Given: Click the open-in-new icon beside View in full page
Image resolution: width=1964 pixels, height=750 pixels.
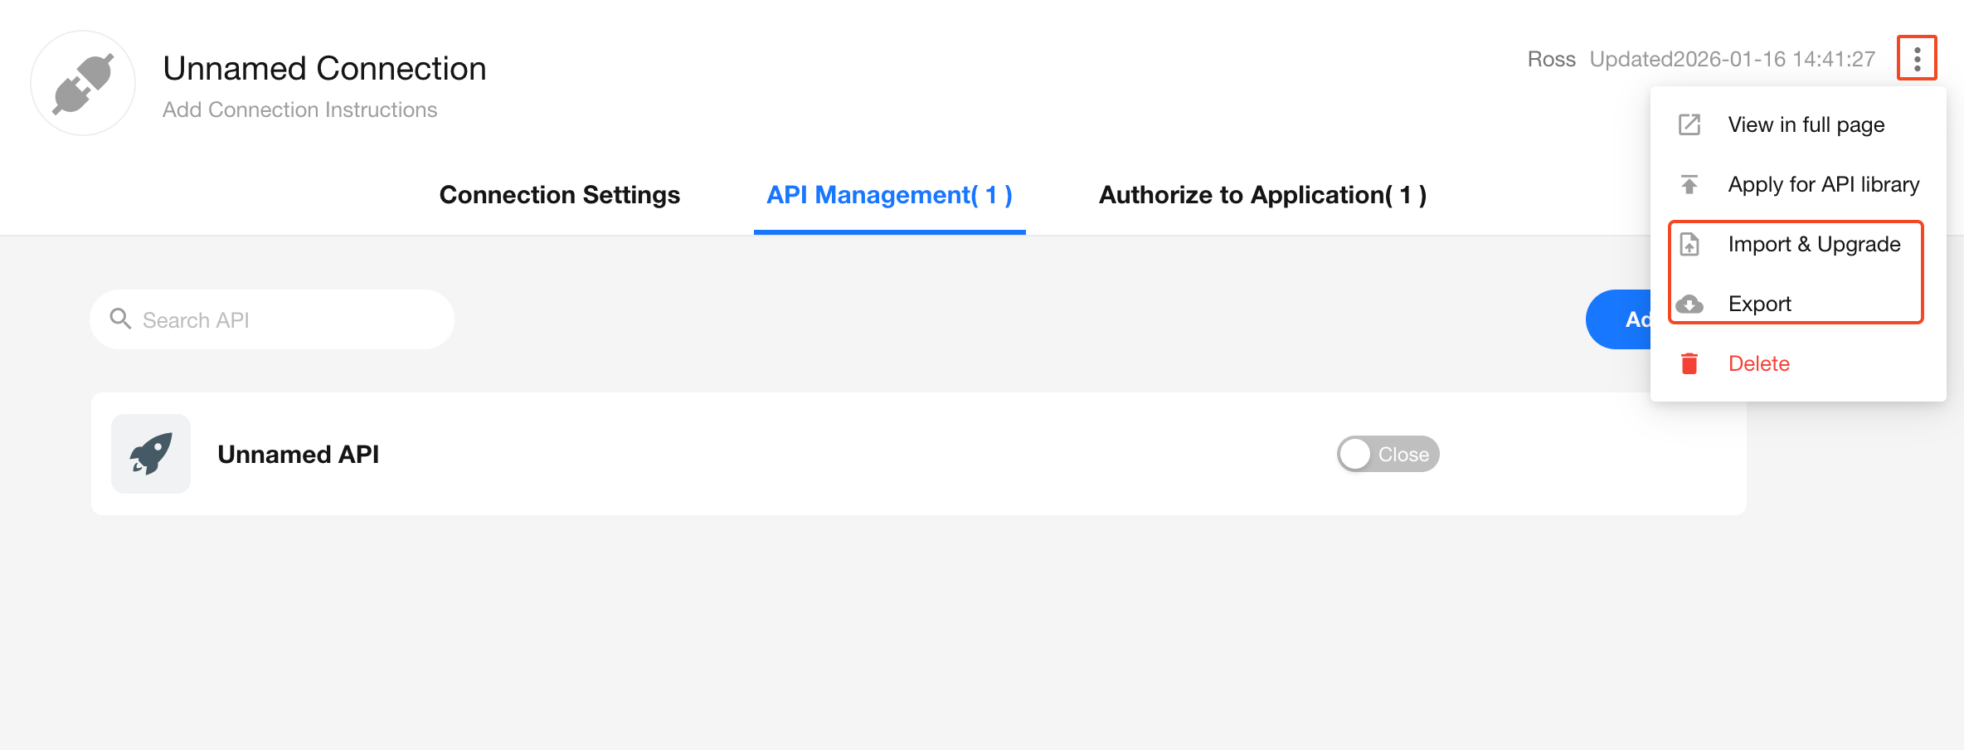Looking at the screenshot, I should (1689, 125).
